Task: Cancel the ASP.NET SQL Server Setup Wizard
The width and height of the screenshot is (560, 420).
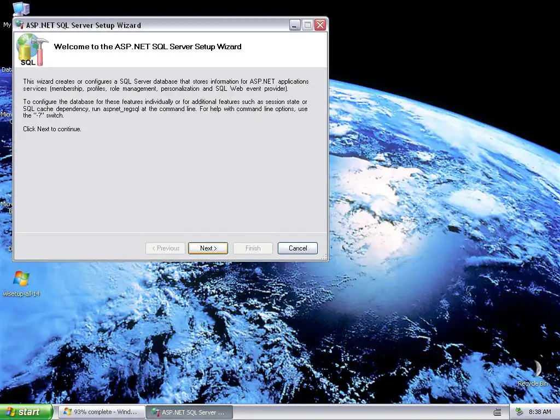Action: (x=297, y=248)
